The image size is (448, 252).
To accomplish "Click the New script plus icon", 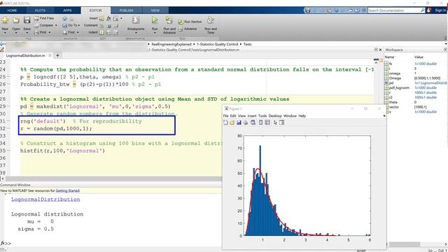I will point(5,20).
